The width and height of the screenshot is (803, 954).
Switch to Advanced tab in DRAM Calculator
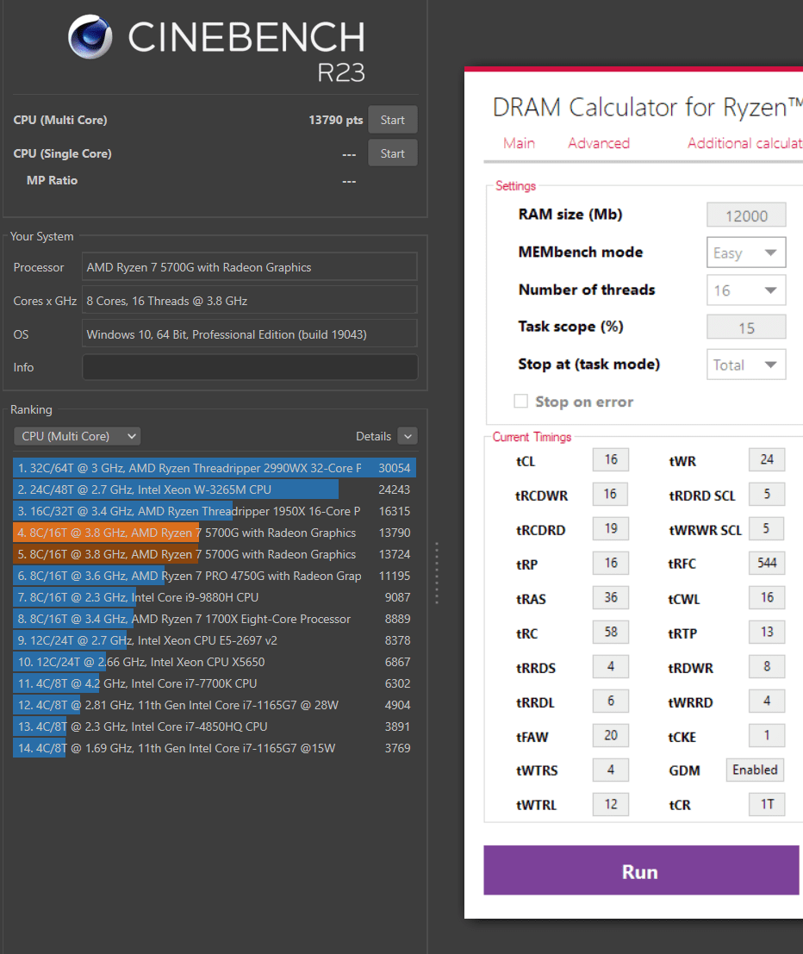[599, 143]
